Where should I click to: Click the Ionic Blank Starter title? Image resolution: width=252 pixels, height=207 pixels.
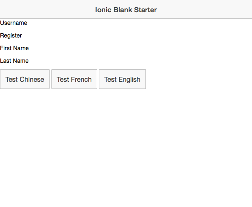point(126,10)
